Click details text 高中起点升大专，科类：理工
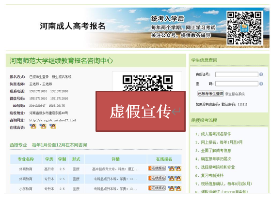271x198 pixels. (x=115, y=169)
